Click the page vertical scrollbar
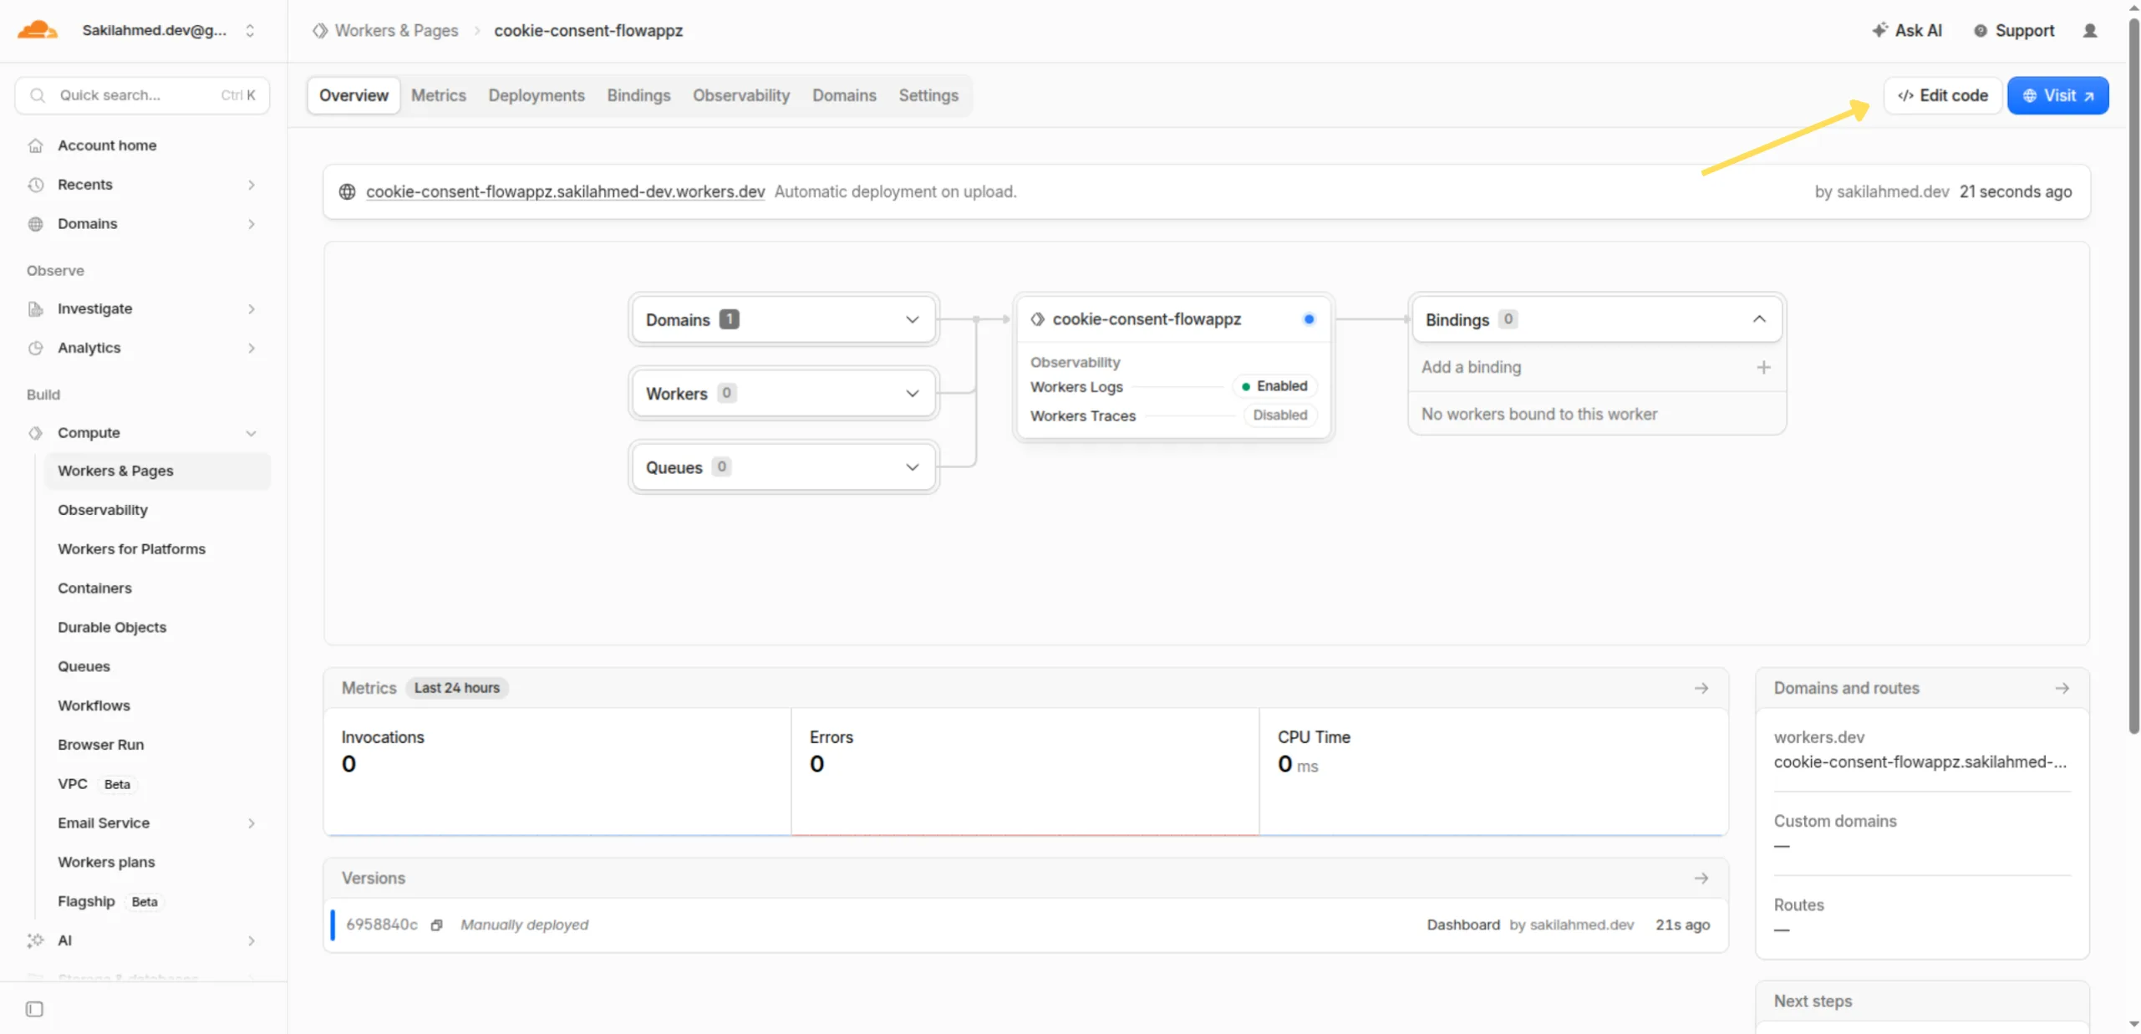This screenshot has height=1034, width=2141. click(2133, 376)
